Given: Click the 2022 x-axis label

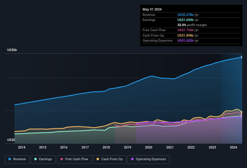Looking at the screenshot, I should coord(191,147).
